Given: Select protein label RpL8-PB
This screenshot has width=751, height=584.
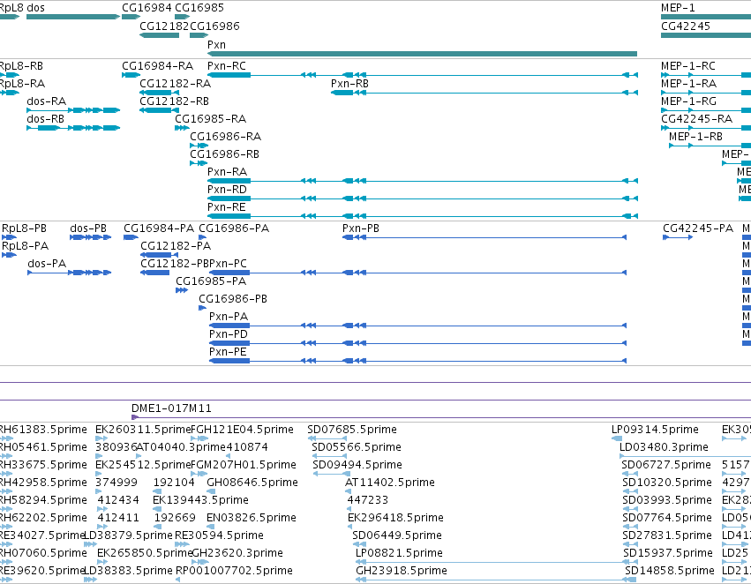Looking at the screenshot, I should click(25, 228).
